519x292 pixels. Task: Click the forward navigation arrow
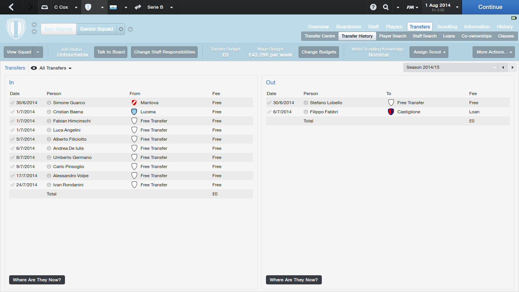[30, 7]
